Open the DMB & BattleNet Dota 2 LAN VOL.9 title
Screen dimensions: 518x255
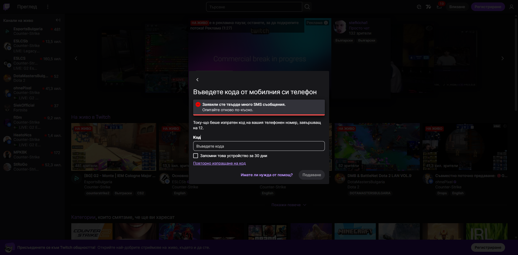pos(379,176)
